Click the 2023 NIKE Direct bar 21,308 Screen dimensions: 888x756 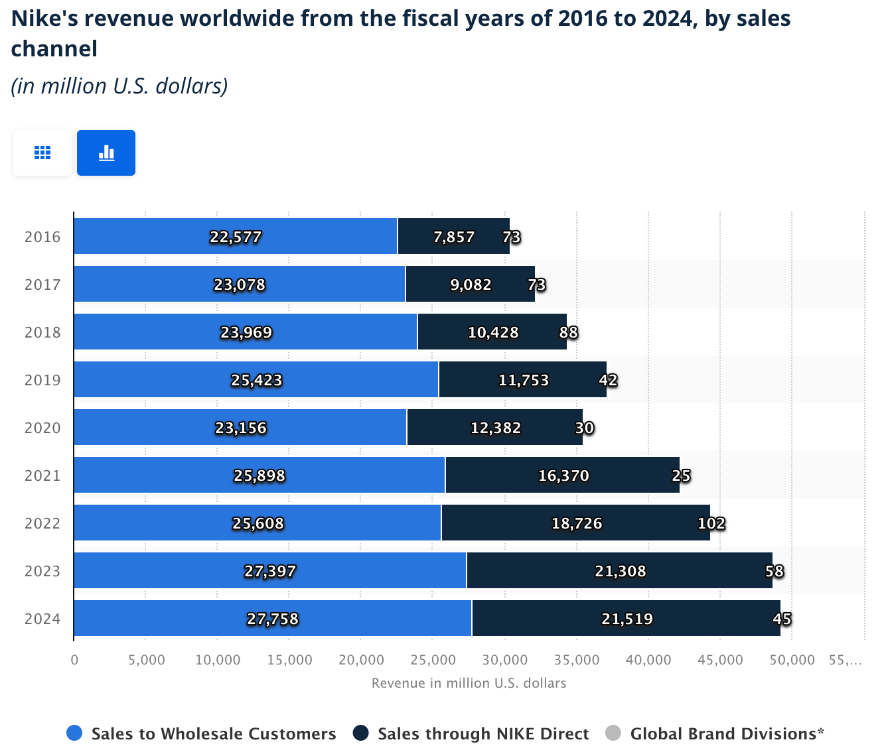[620, 570]
